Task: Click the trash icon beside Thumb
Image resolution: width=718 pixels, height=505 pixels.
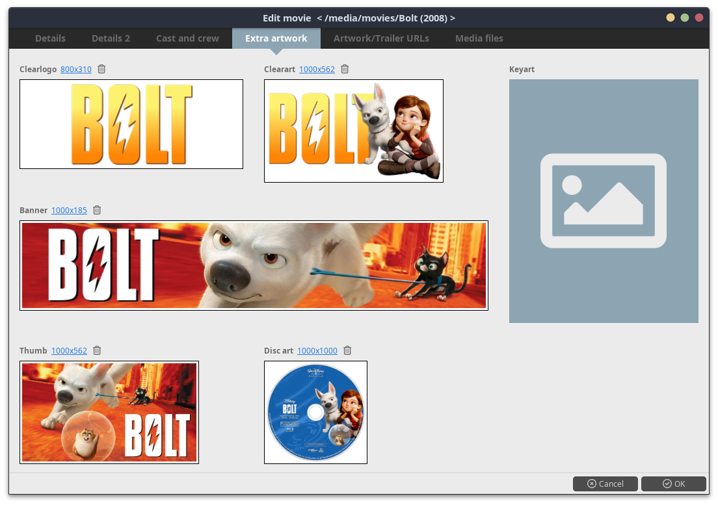Action: pos(97,350)
